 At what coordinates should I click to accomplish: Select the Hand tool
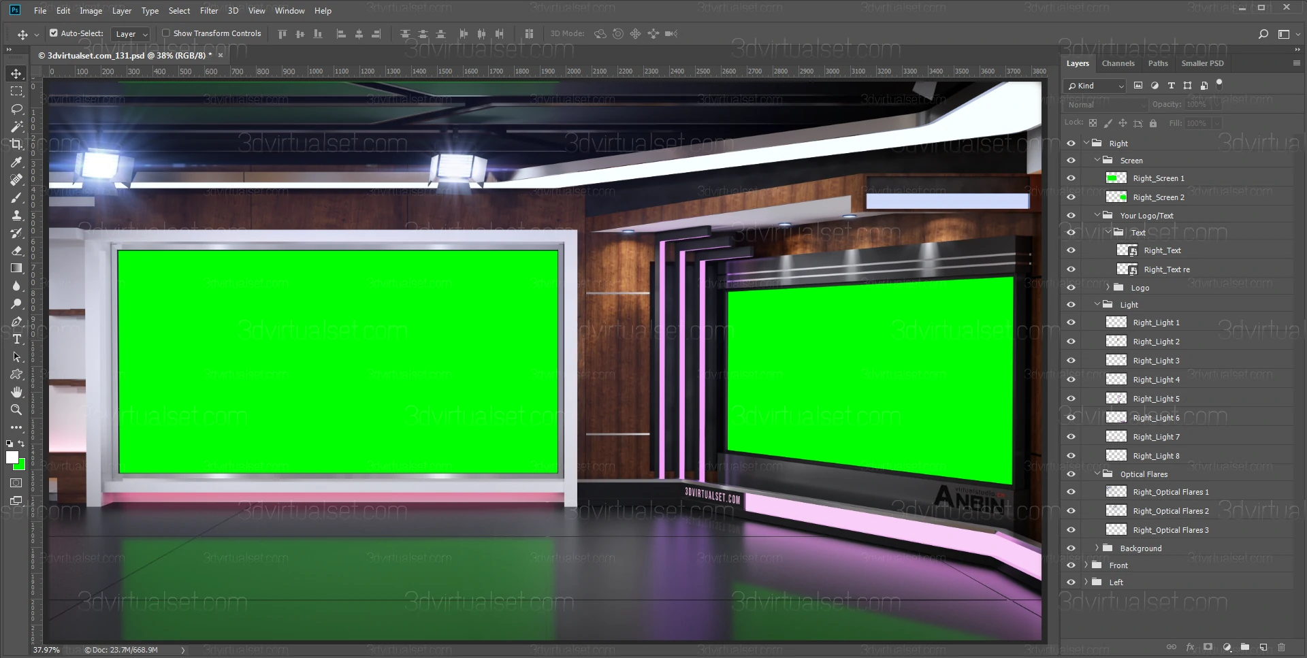coord(16,392)
